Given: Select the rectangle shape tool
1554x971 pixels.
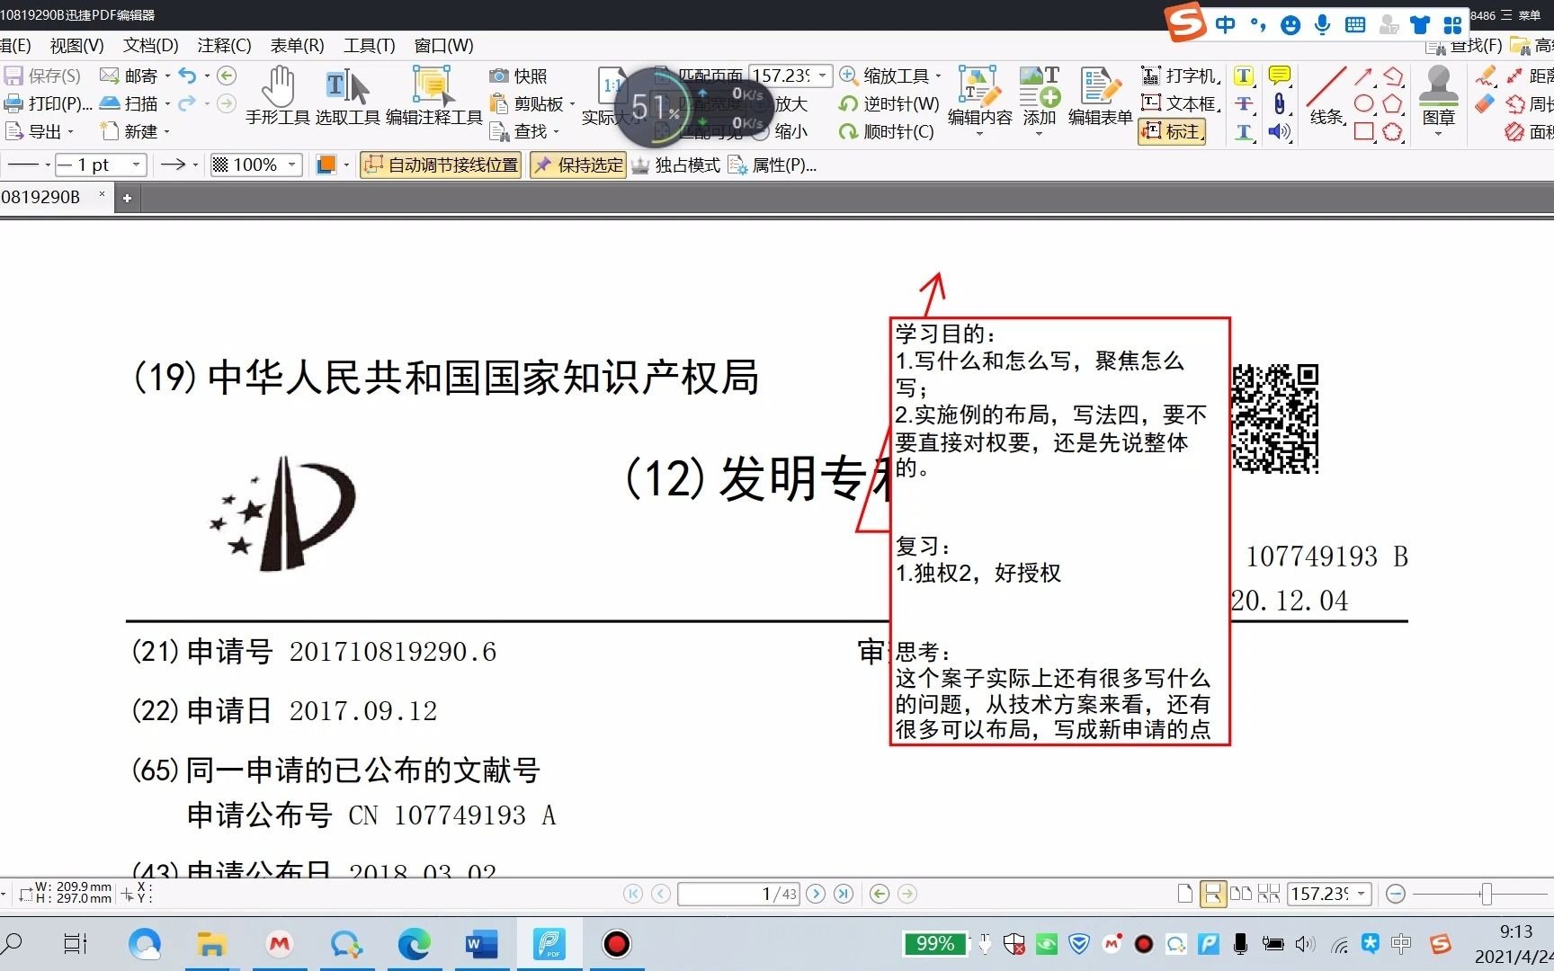Looking at the screenshot, I should pyautogui.click(x=1364, y=132).
